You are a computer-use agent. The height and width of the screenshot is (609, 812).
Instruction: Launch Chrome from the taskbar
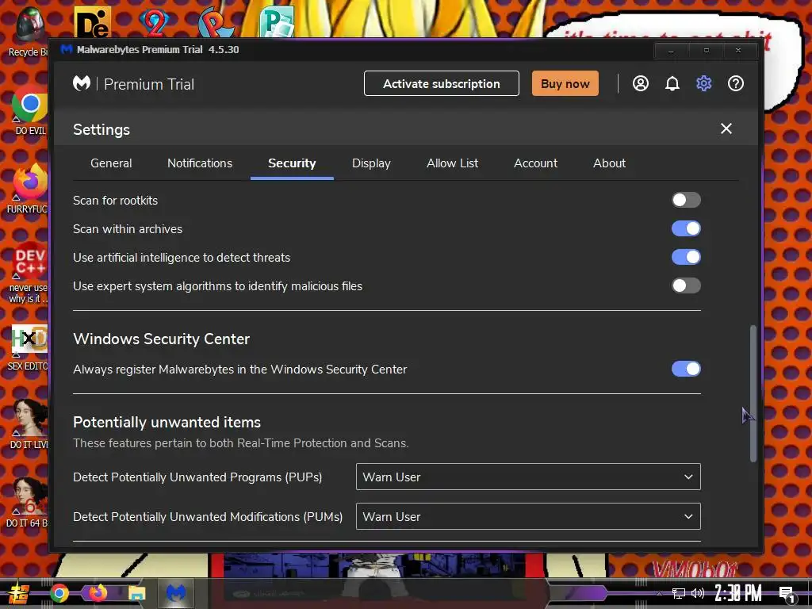59,593
